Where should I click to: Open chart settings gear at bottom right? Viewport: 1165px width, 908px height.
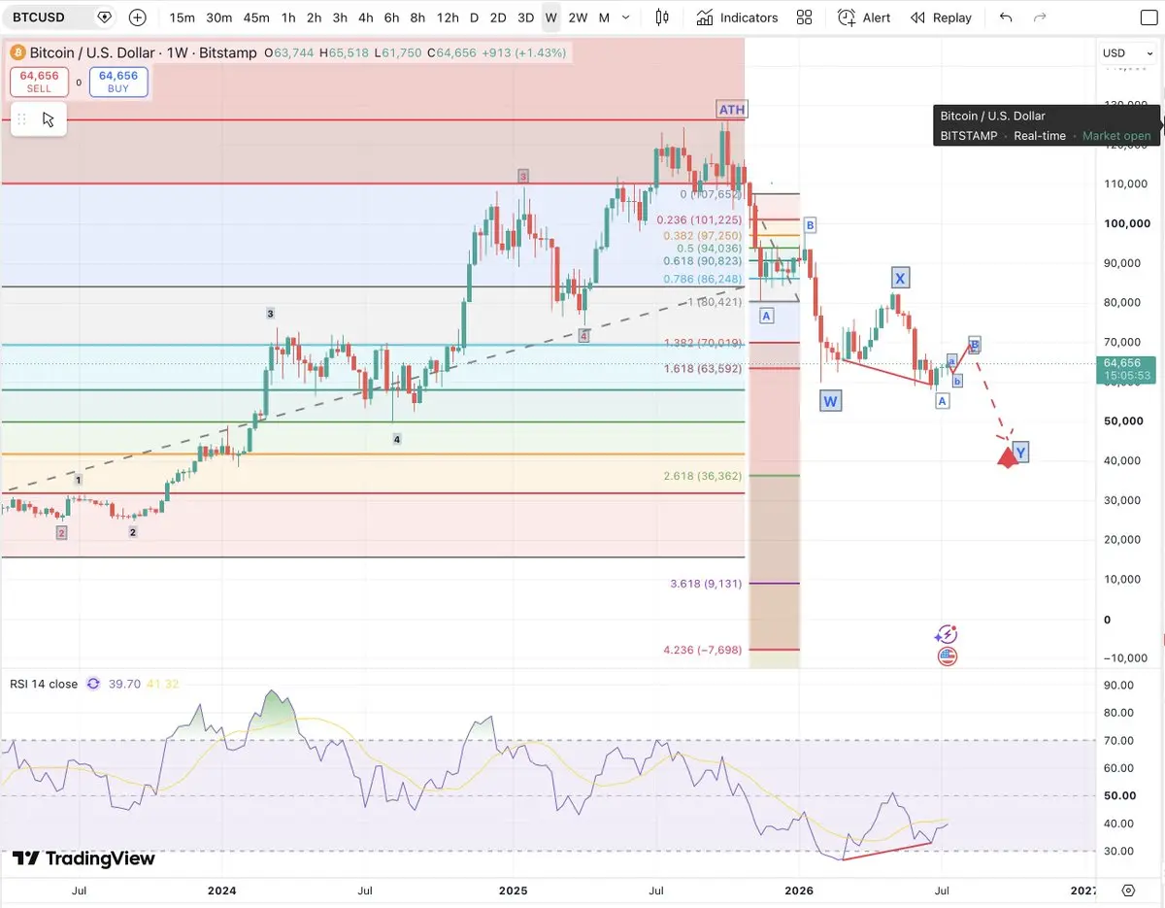[x=1128, y=890]
